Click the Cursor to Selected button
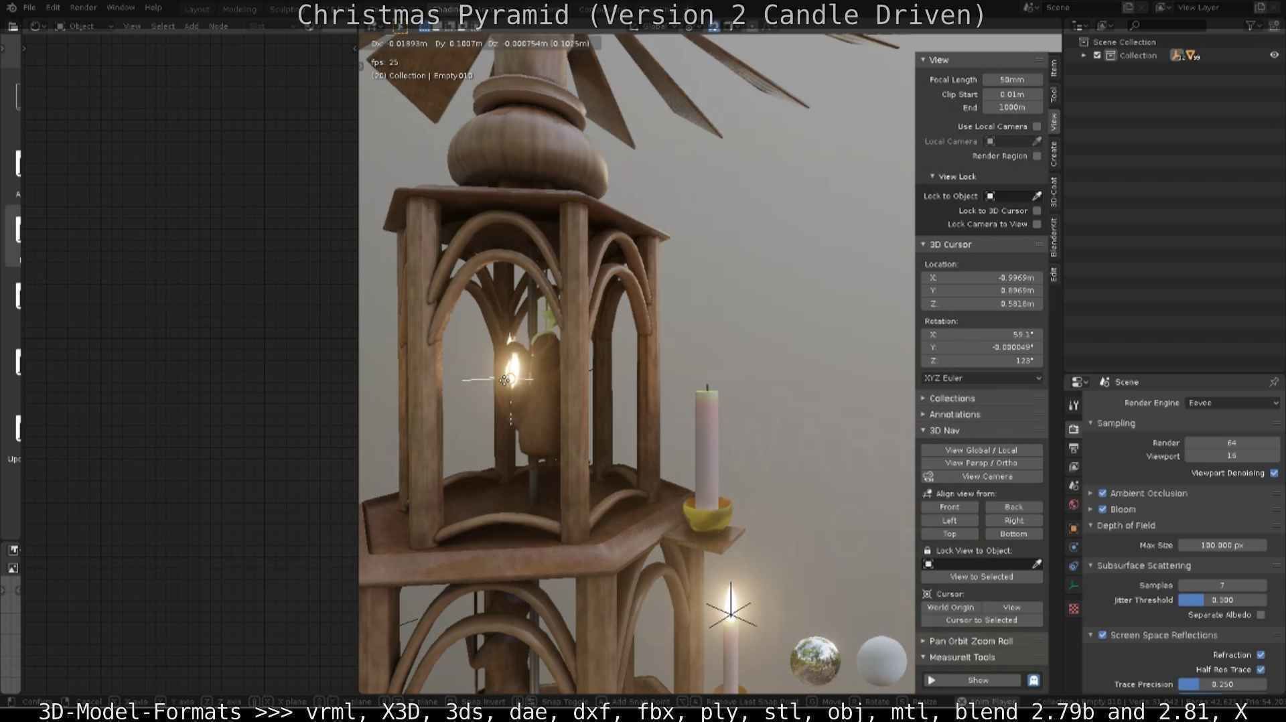This screenshot has height=722, width=1286. coord(981,621)
